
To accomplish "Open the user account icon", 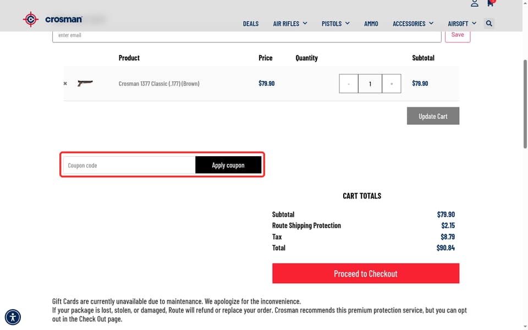I will [475, 3].
